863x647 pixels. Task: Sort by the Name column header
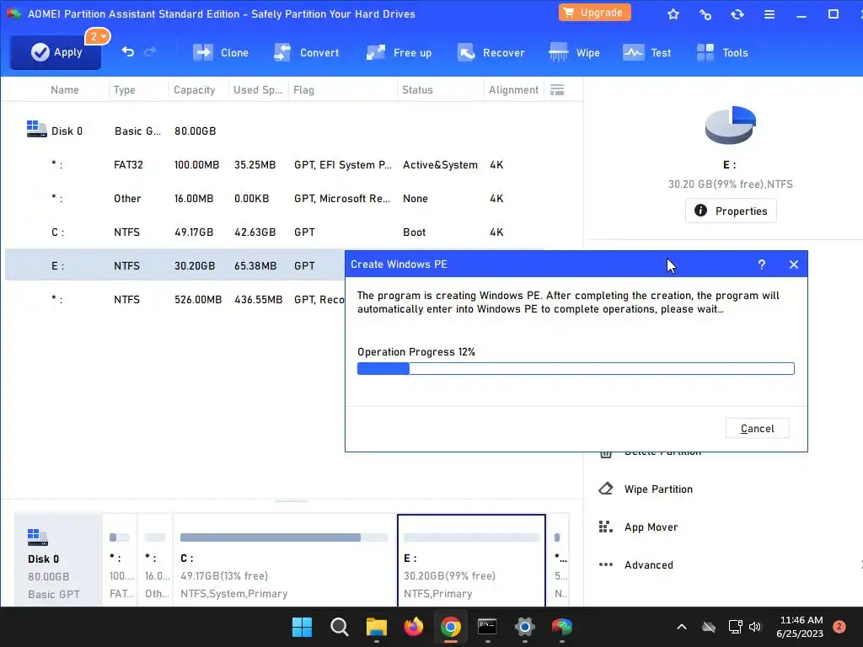pos(64,89)
